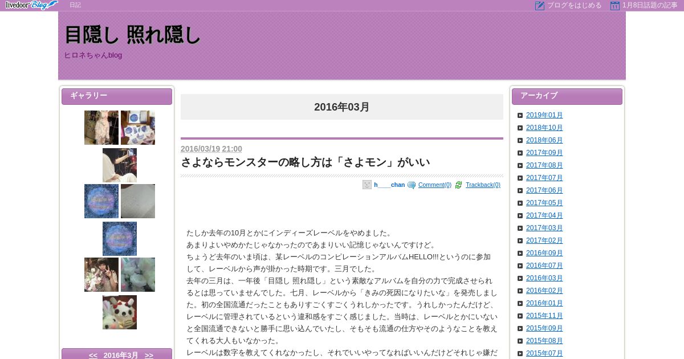This screenshot has height=359, width=684.
Task: Open archive 2017年03月
Action: coord(544,228)
